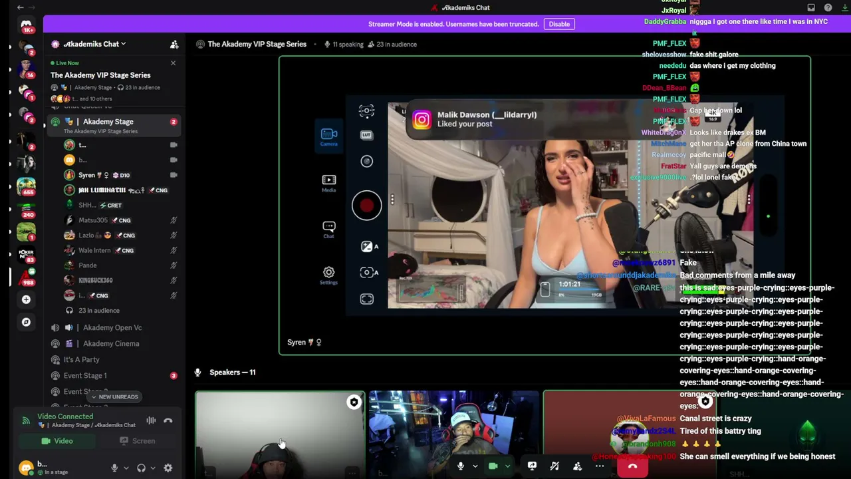Open the Discover servers compass icon

pos(26,322)
